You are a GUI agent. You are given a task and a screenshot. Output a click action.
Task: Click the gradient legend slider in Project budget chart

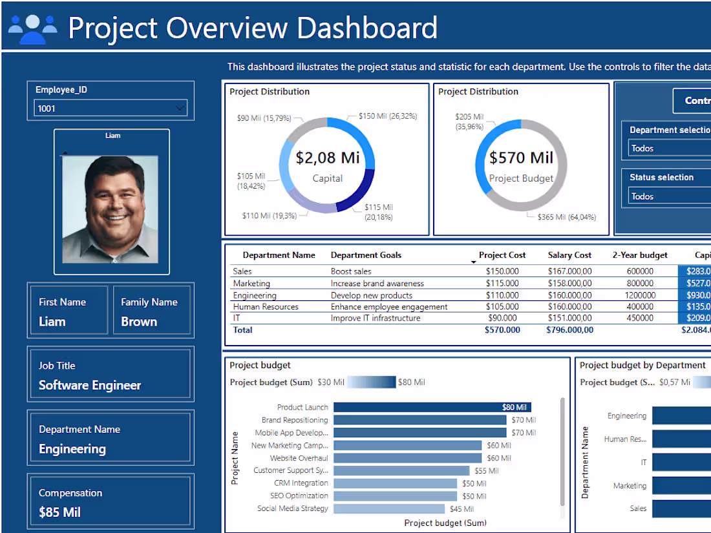[x=372, y=382]
